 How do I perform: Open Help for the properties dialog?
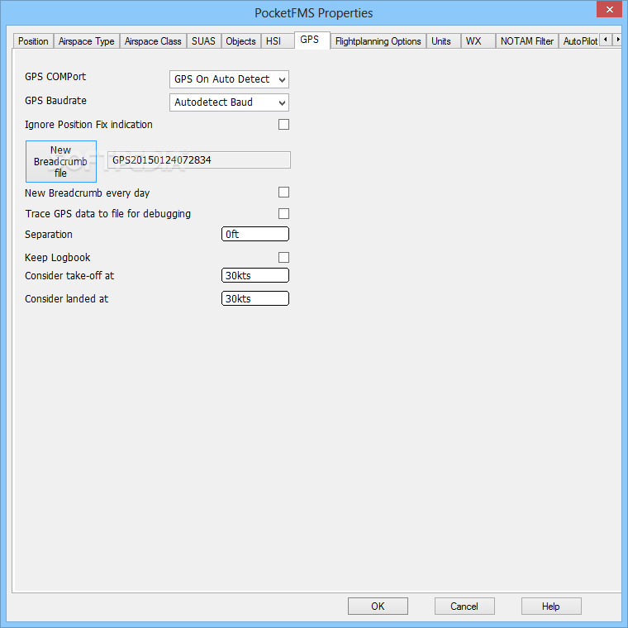(551, 607)
